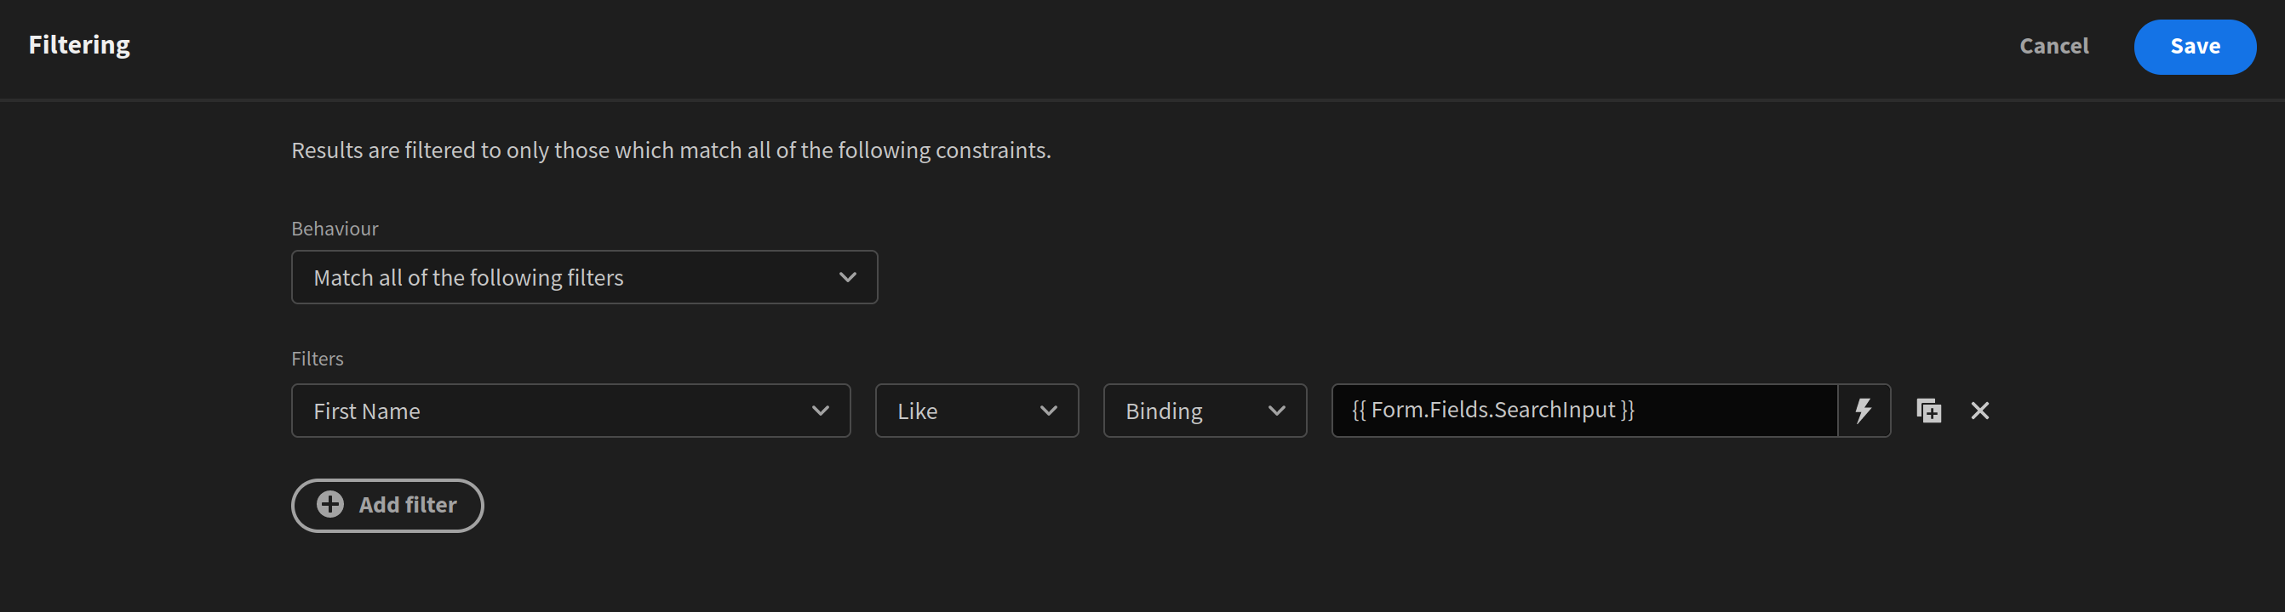The height and width of the screenshot is (612, 2285).
Task: Click the Filters section label
Action: 317,358
